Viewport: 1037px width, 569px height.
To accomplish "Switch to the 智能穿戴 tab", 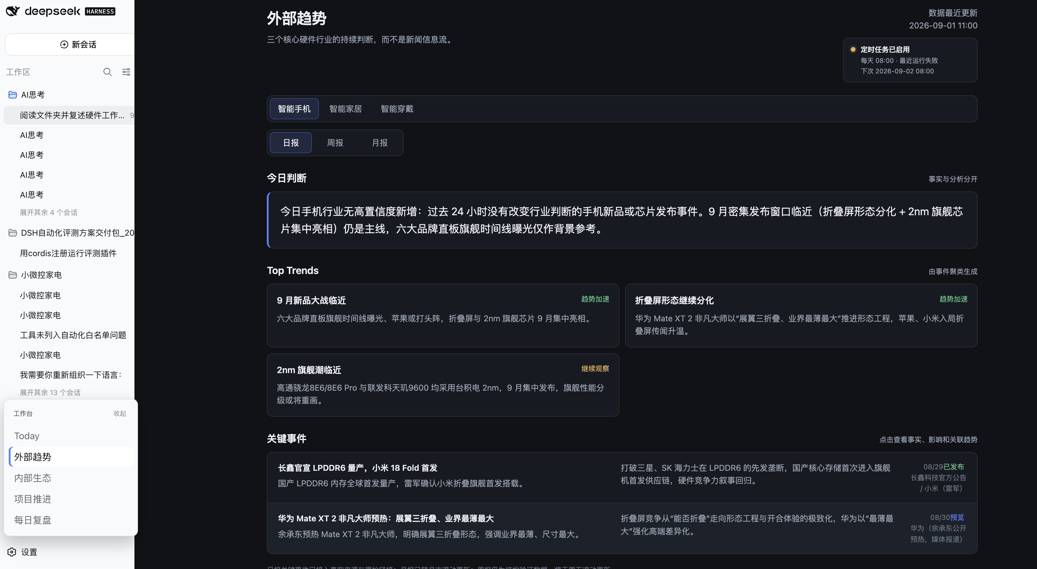I will (x=397, y=109).
